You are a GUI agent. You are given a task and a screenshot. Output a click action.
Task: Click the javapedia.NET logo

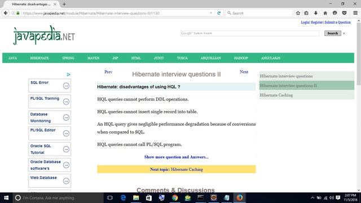[44, 35]
